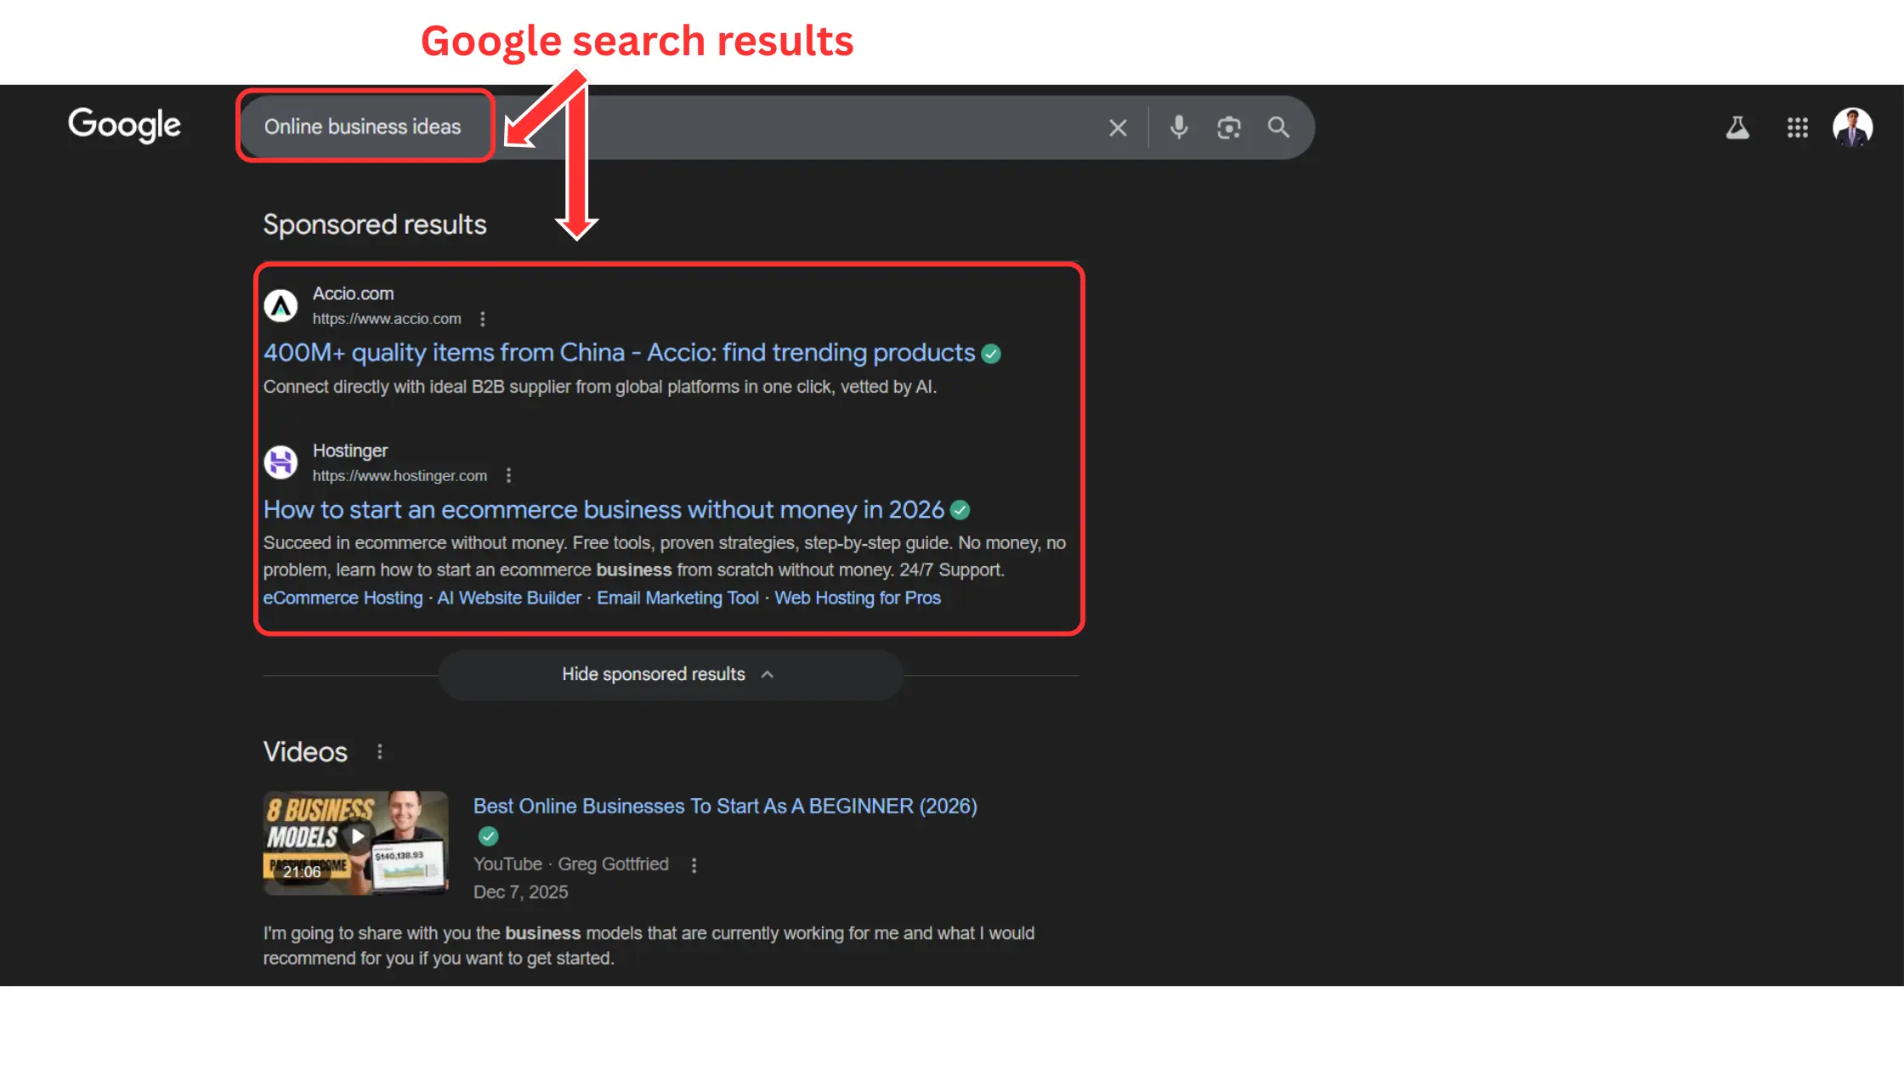The width and height of the screenshot is (1904, 1071).
Task: Open Google Lens image search
Action: click(1229, 127)
